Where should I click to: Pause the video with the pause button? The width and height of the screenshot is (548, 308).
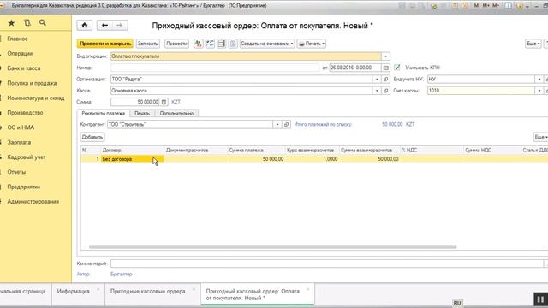(x=540, y=299)
